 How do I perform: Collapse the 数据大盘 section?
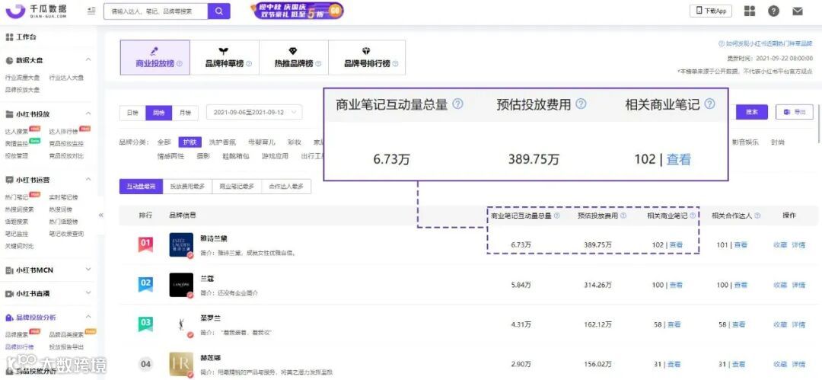point(88,60)
